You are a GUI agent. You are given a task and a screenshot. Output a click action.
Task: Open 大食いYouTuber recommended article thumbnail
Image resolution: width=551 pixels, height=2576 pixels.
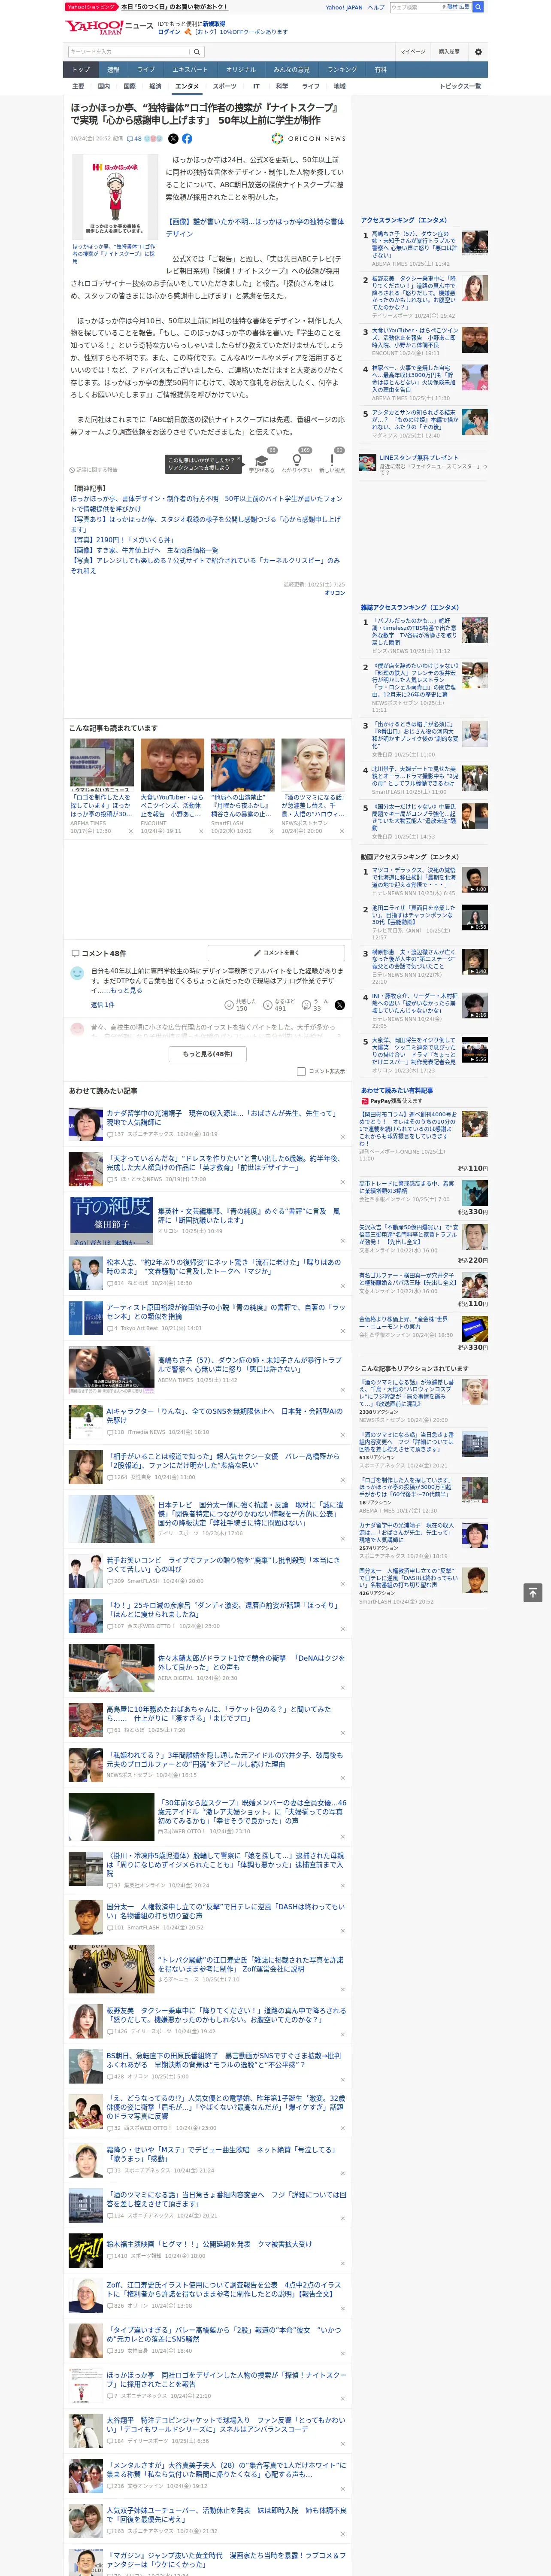click(x=172, y=766)
